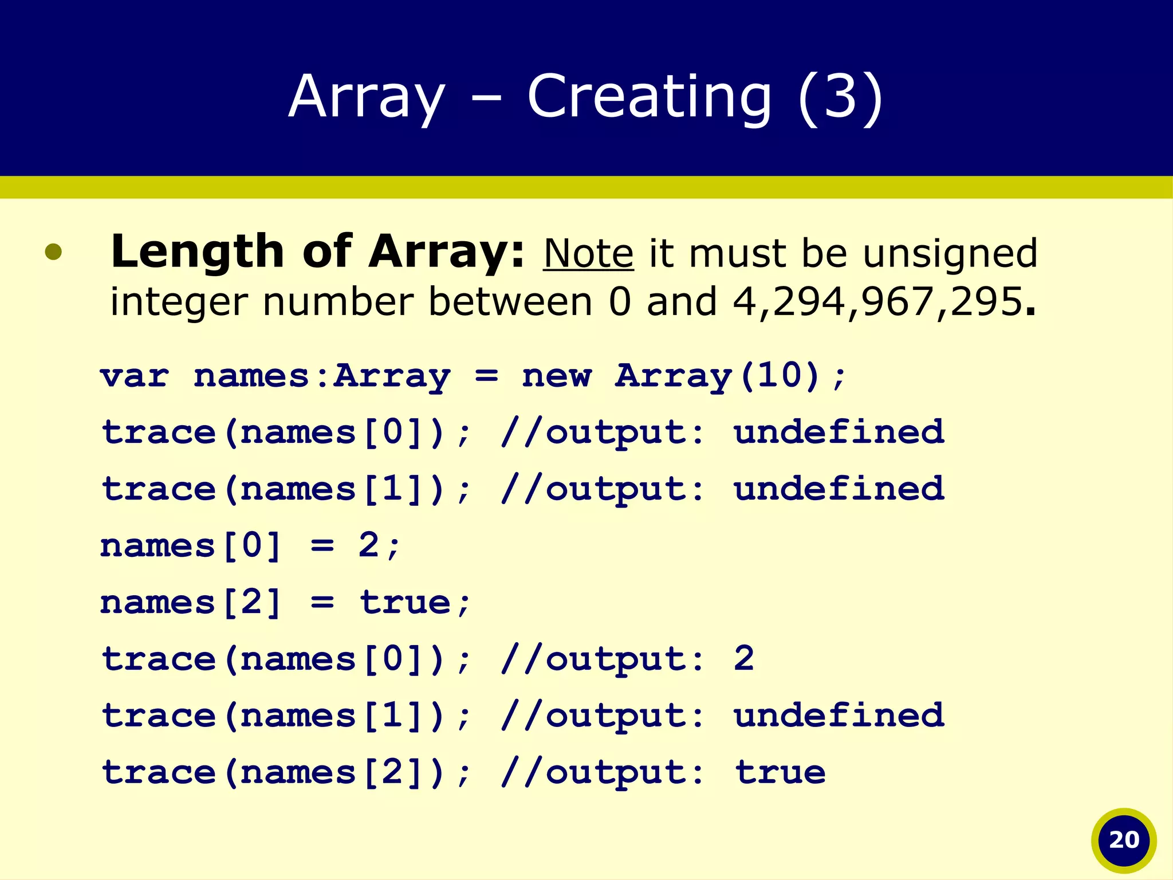Click the line 'trace(names[2]); //output: true'
Viewport: 1173px width, 880px height.
(463, 773)
